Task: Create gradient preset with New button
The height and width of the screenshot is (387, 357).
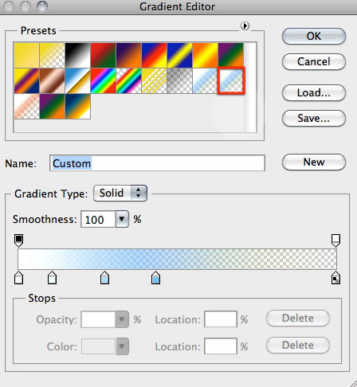Action: pyautogui.click(x=314, y=162)
